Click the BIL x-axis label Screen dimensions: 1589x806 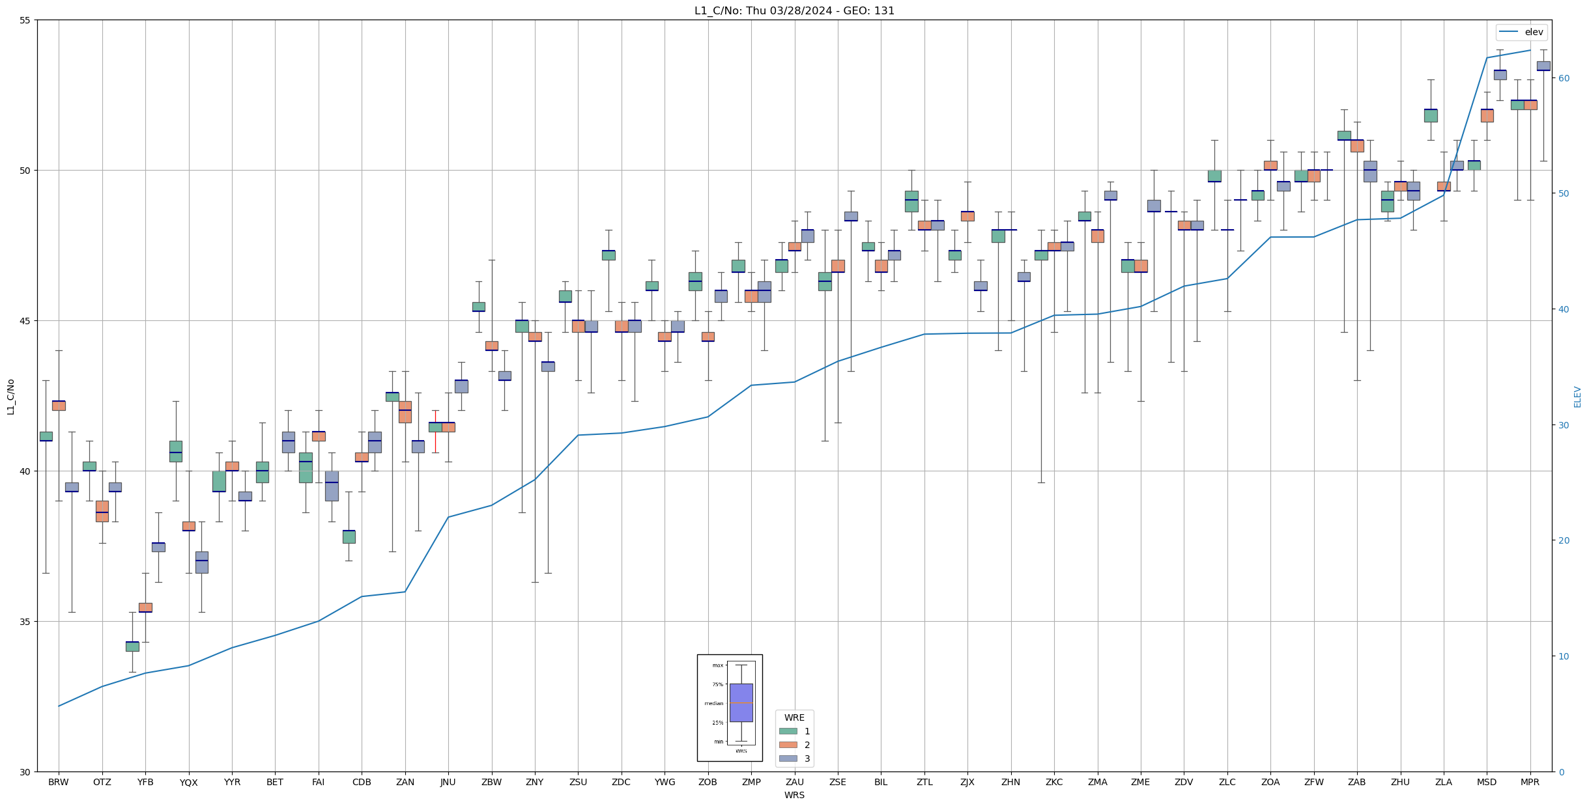881,782
